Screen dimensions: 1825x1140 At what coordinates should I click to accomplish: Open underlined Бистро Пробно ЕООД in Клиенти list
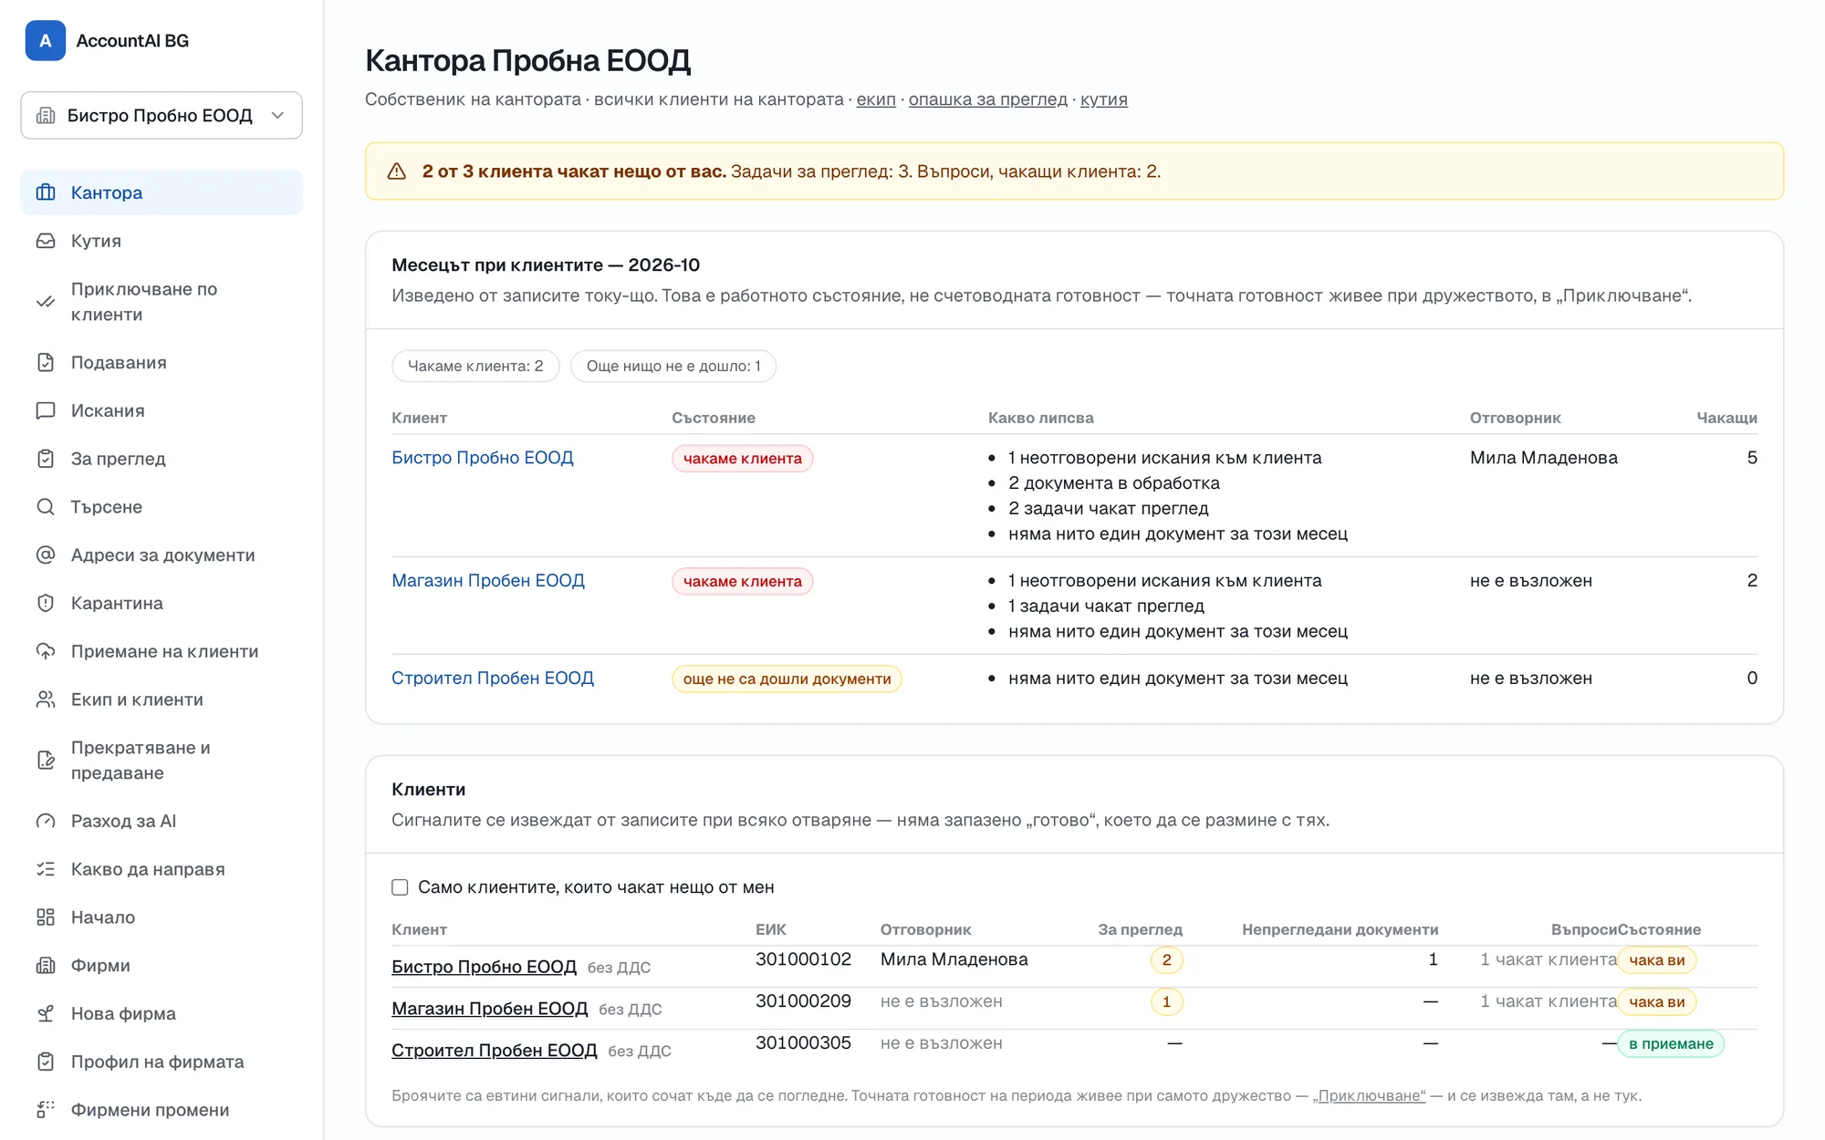point(484,967)
